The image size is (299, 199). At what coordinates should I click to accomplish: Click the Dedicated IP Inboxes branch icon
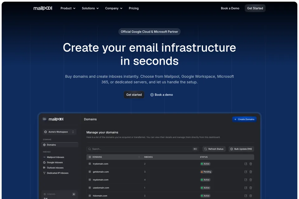tap(44, 173)
